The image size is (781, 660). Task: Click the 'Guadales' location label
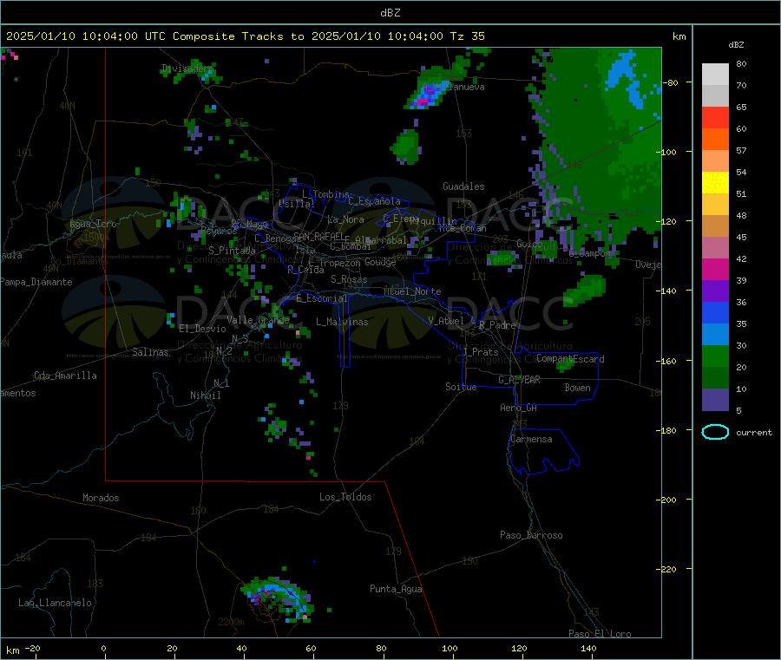pos(463,186)
